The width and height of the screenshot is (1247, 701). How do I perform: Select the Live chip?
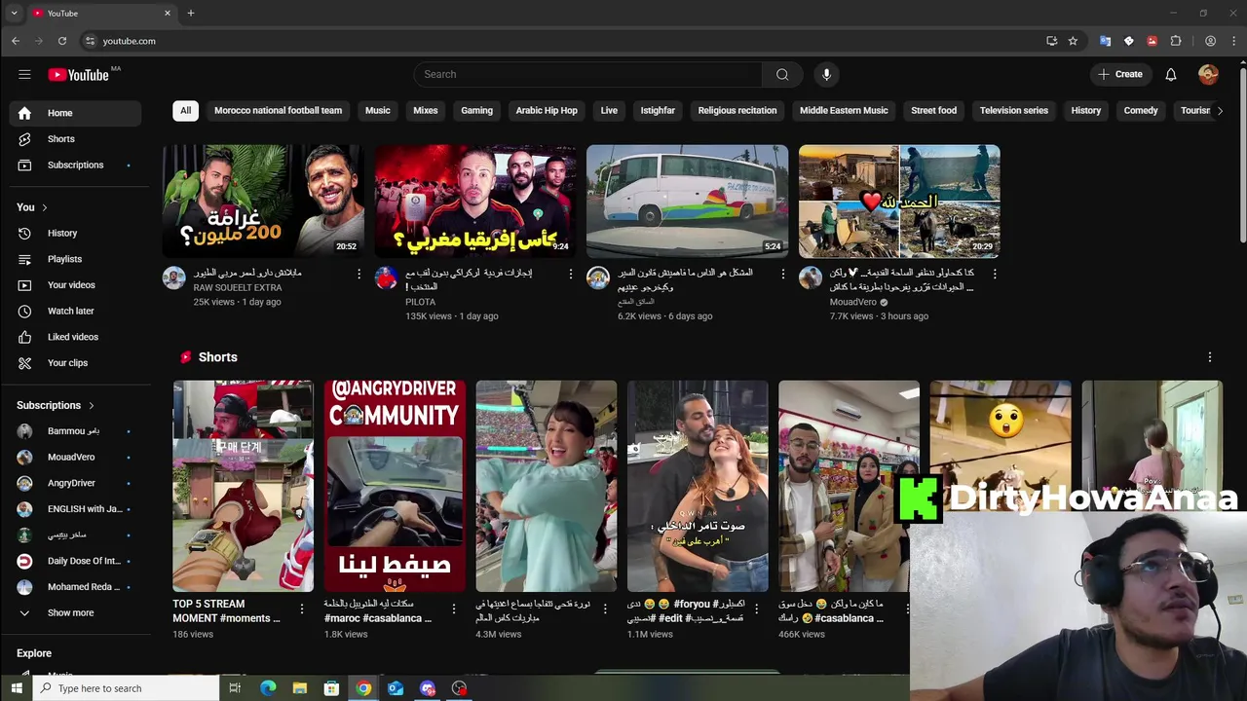point(609,111)
